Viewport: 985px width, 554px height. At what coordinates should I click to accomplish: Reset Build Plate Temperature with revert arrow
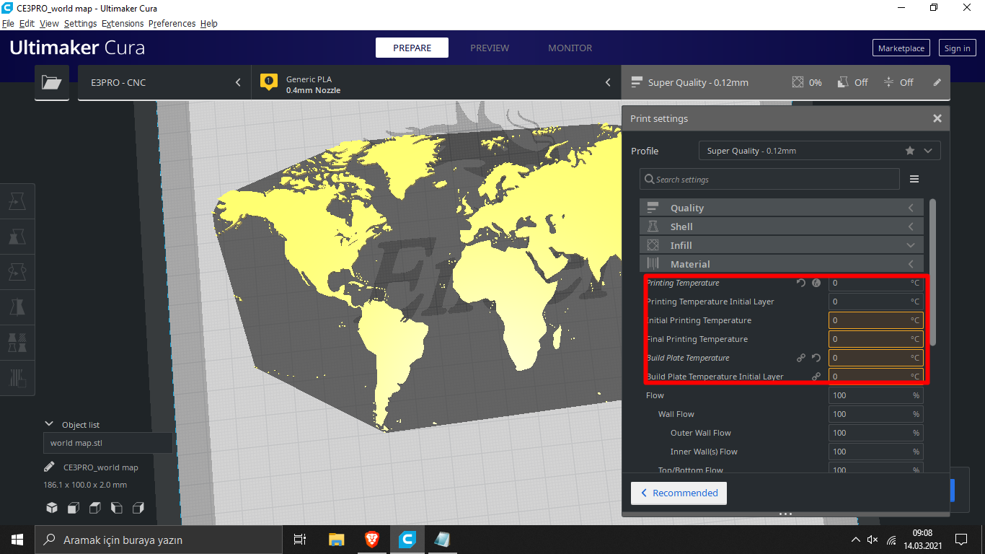pyautogui.click(x=816, y=358)
